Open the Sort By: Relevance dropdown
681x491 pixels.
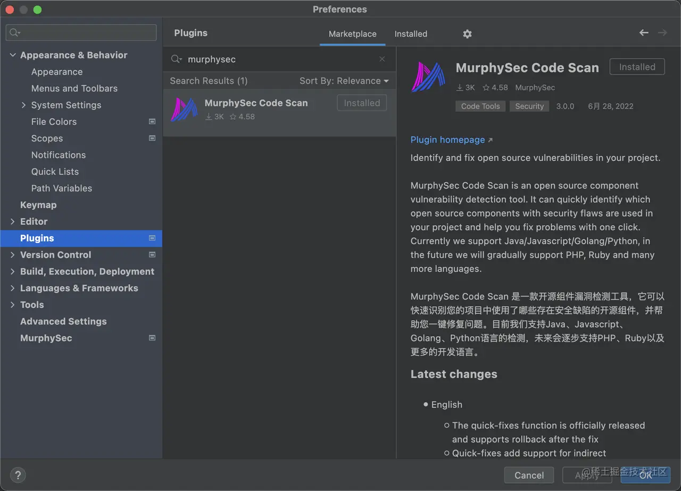[x=344, y=81]
